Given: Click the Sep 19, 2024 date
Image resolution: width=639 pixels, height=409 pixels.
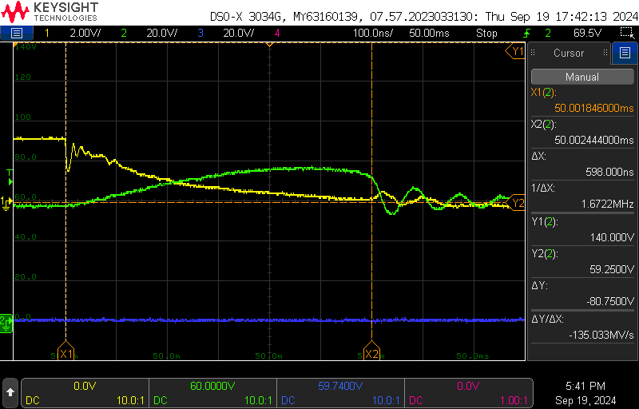Looking at the screenshot, I should [585, 400].
